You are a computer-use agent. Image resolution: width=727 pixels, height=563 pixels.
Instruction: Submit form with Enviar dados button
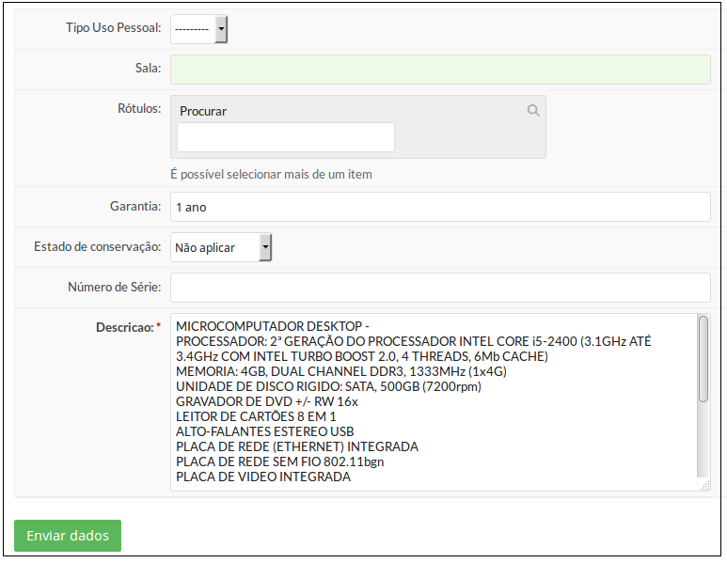(68, 536)
